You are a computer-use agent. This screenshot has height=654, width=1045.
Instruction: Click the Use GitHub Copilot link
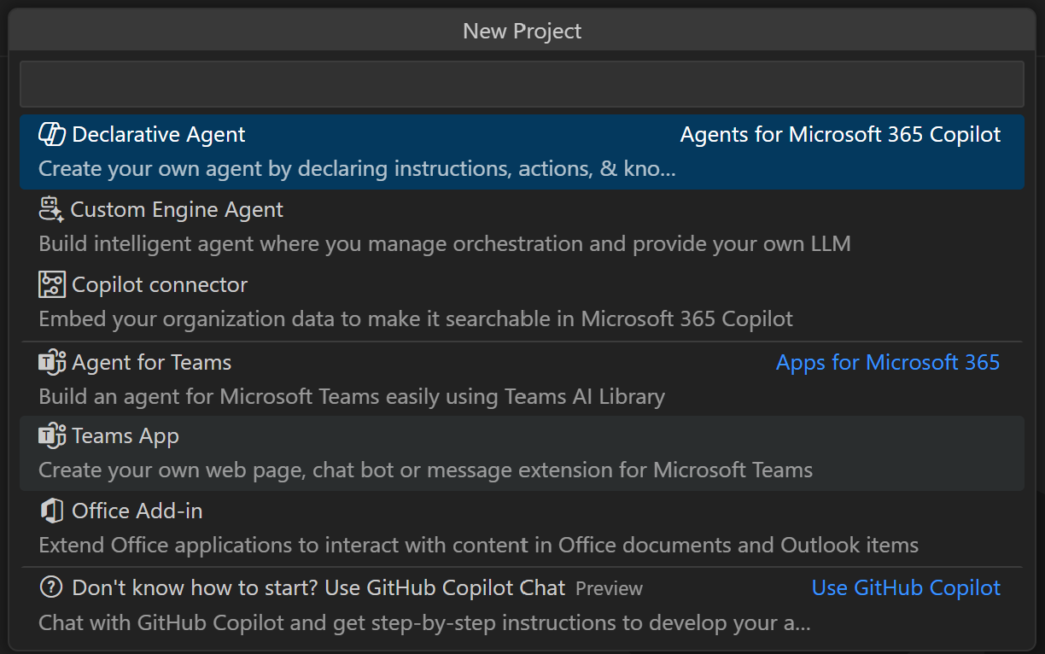tap(906, 588)
